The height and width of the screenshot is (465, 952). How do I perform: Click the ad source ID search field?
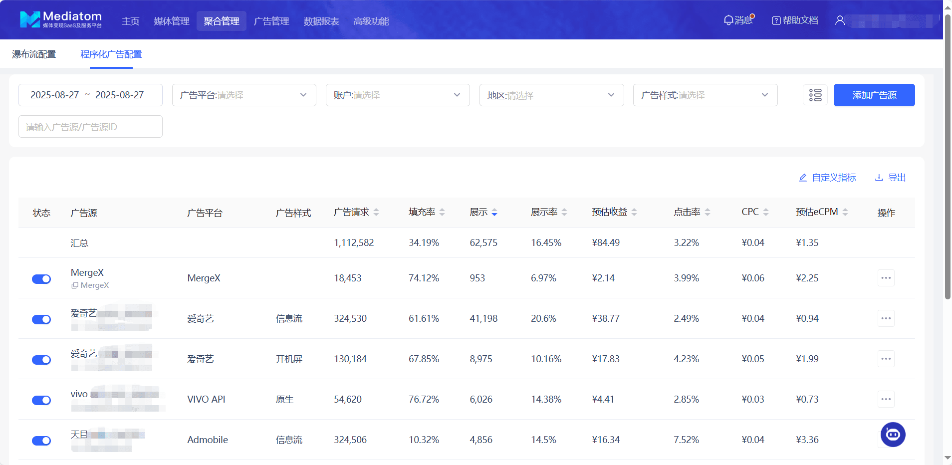[x=90, y=127]
